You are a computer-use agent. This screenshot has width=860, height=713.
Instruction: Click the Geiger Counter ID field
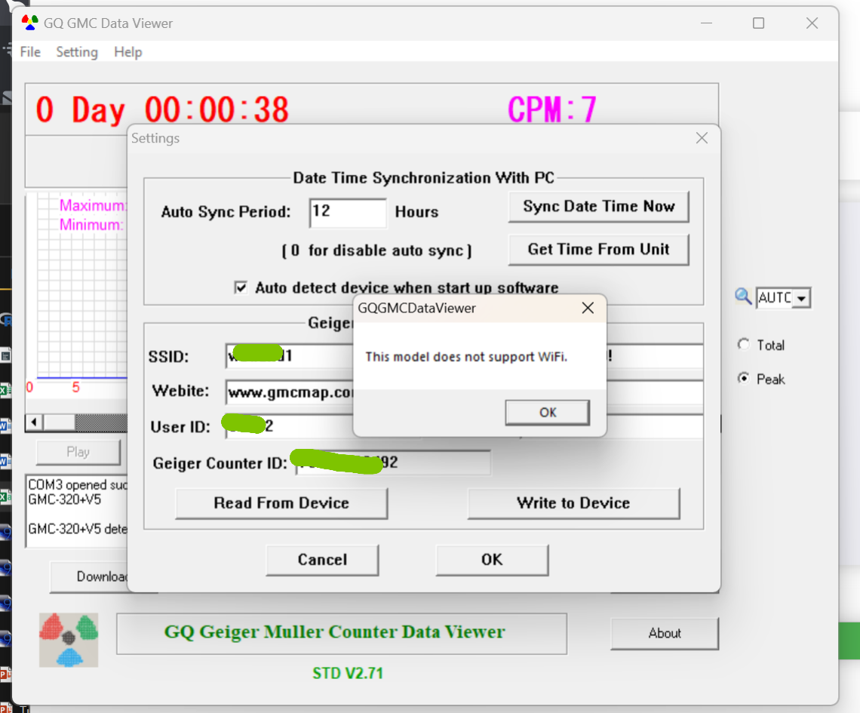click(393, 463)
